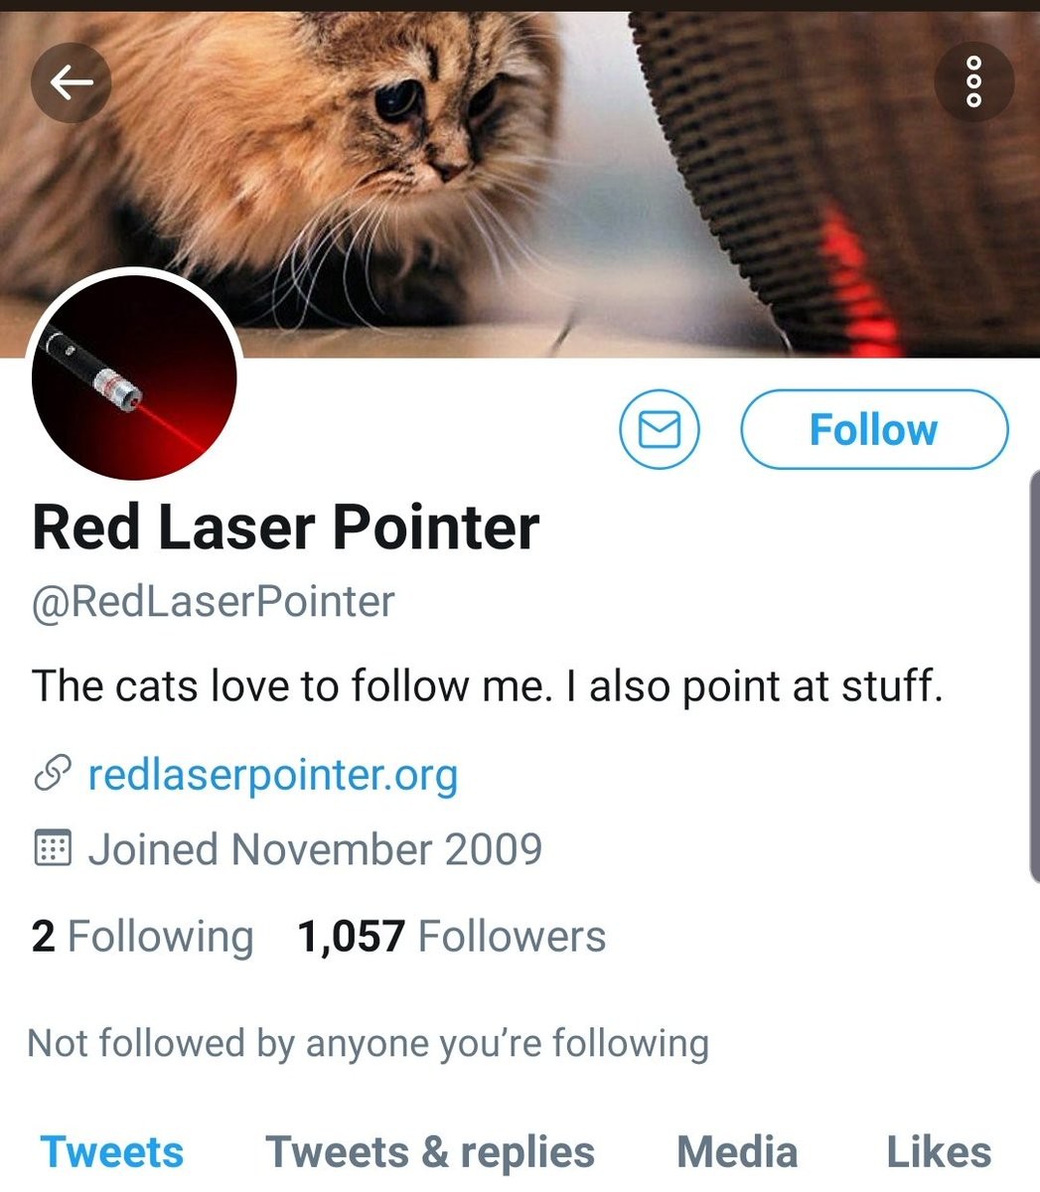View the 2 Following list
Viewport: 1040px width, 1192px height.
(143, 937)
